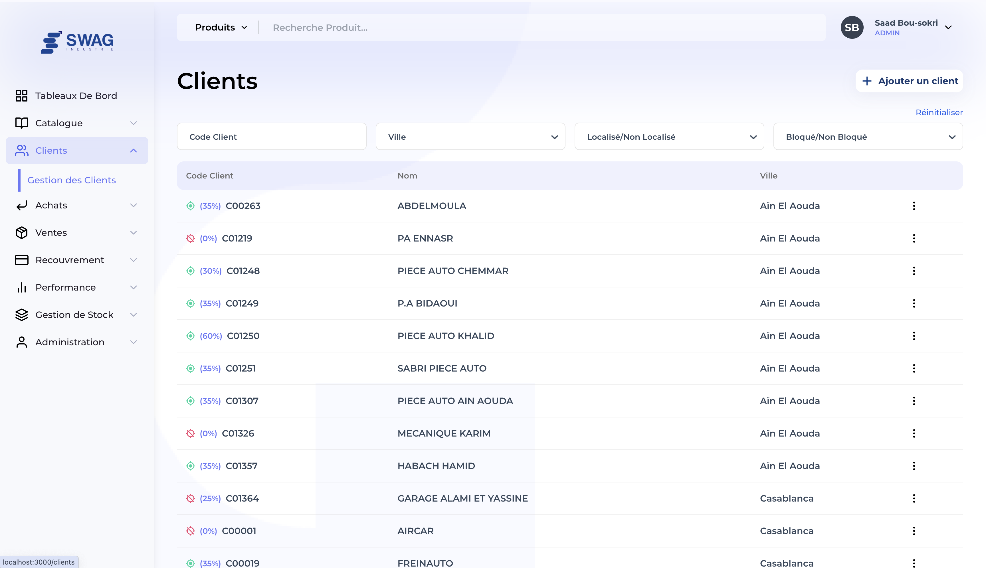The height and width of the screenshot is (568, 986).
Task: Click the Performance bar chart icon
Action: coord(21,287)
